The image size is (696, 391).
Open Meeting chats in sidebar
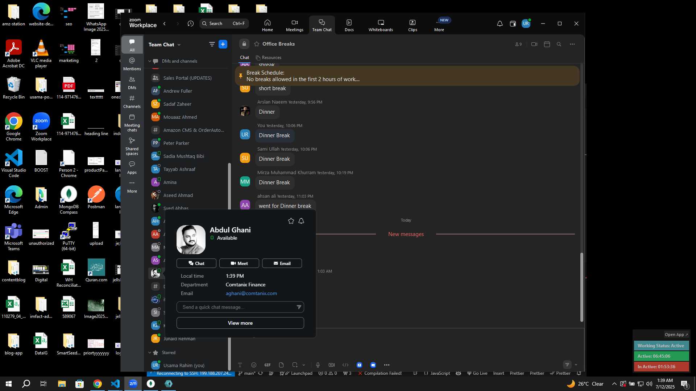point(132,123)
